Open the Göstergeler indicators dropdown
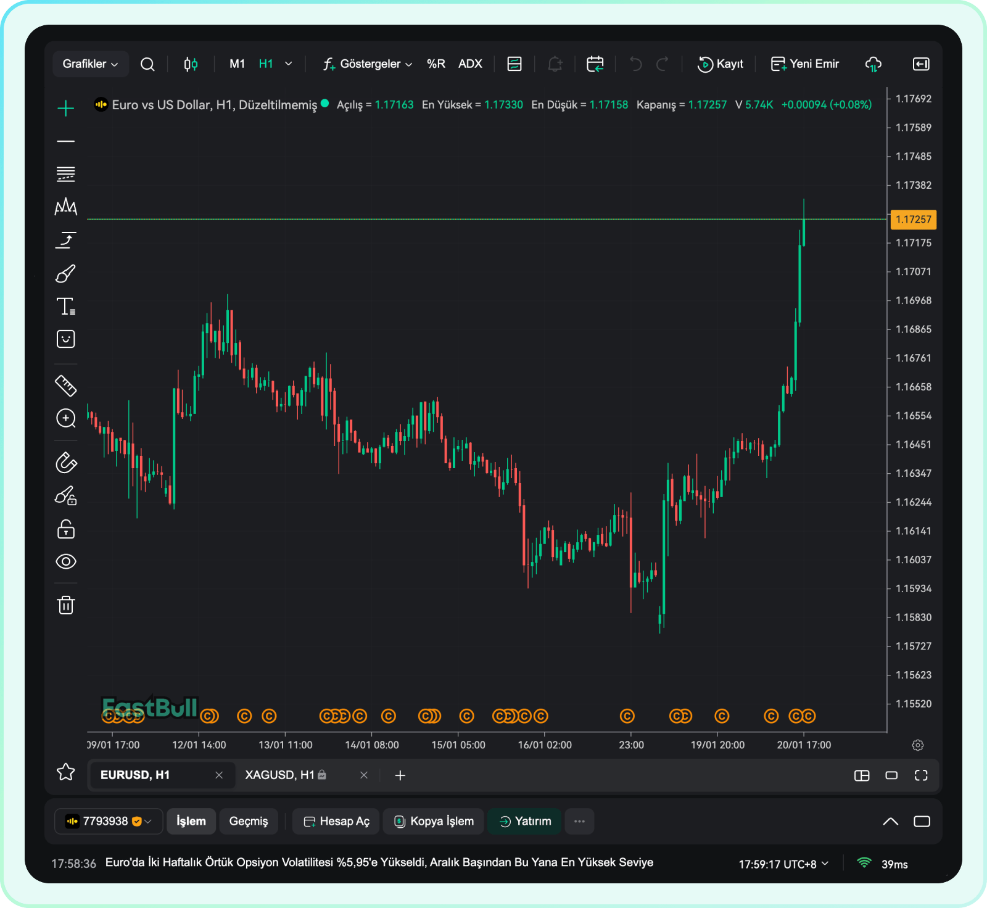The image size is (987, 908). coord(368,64)
